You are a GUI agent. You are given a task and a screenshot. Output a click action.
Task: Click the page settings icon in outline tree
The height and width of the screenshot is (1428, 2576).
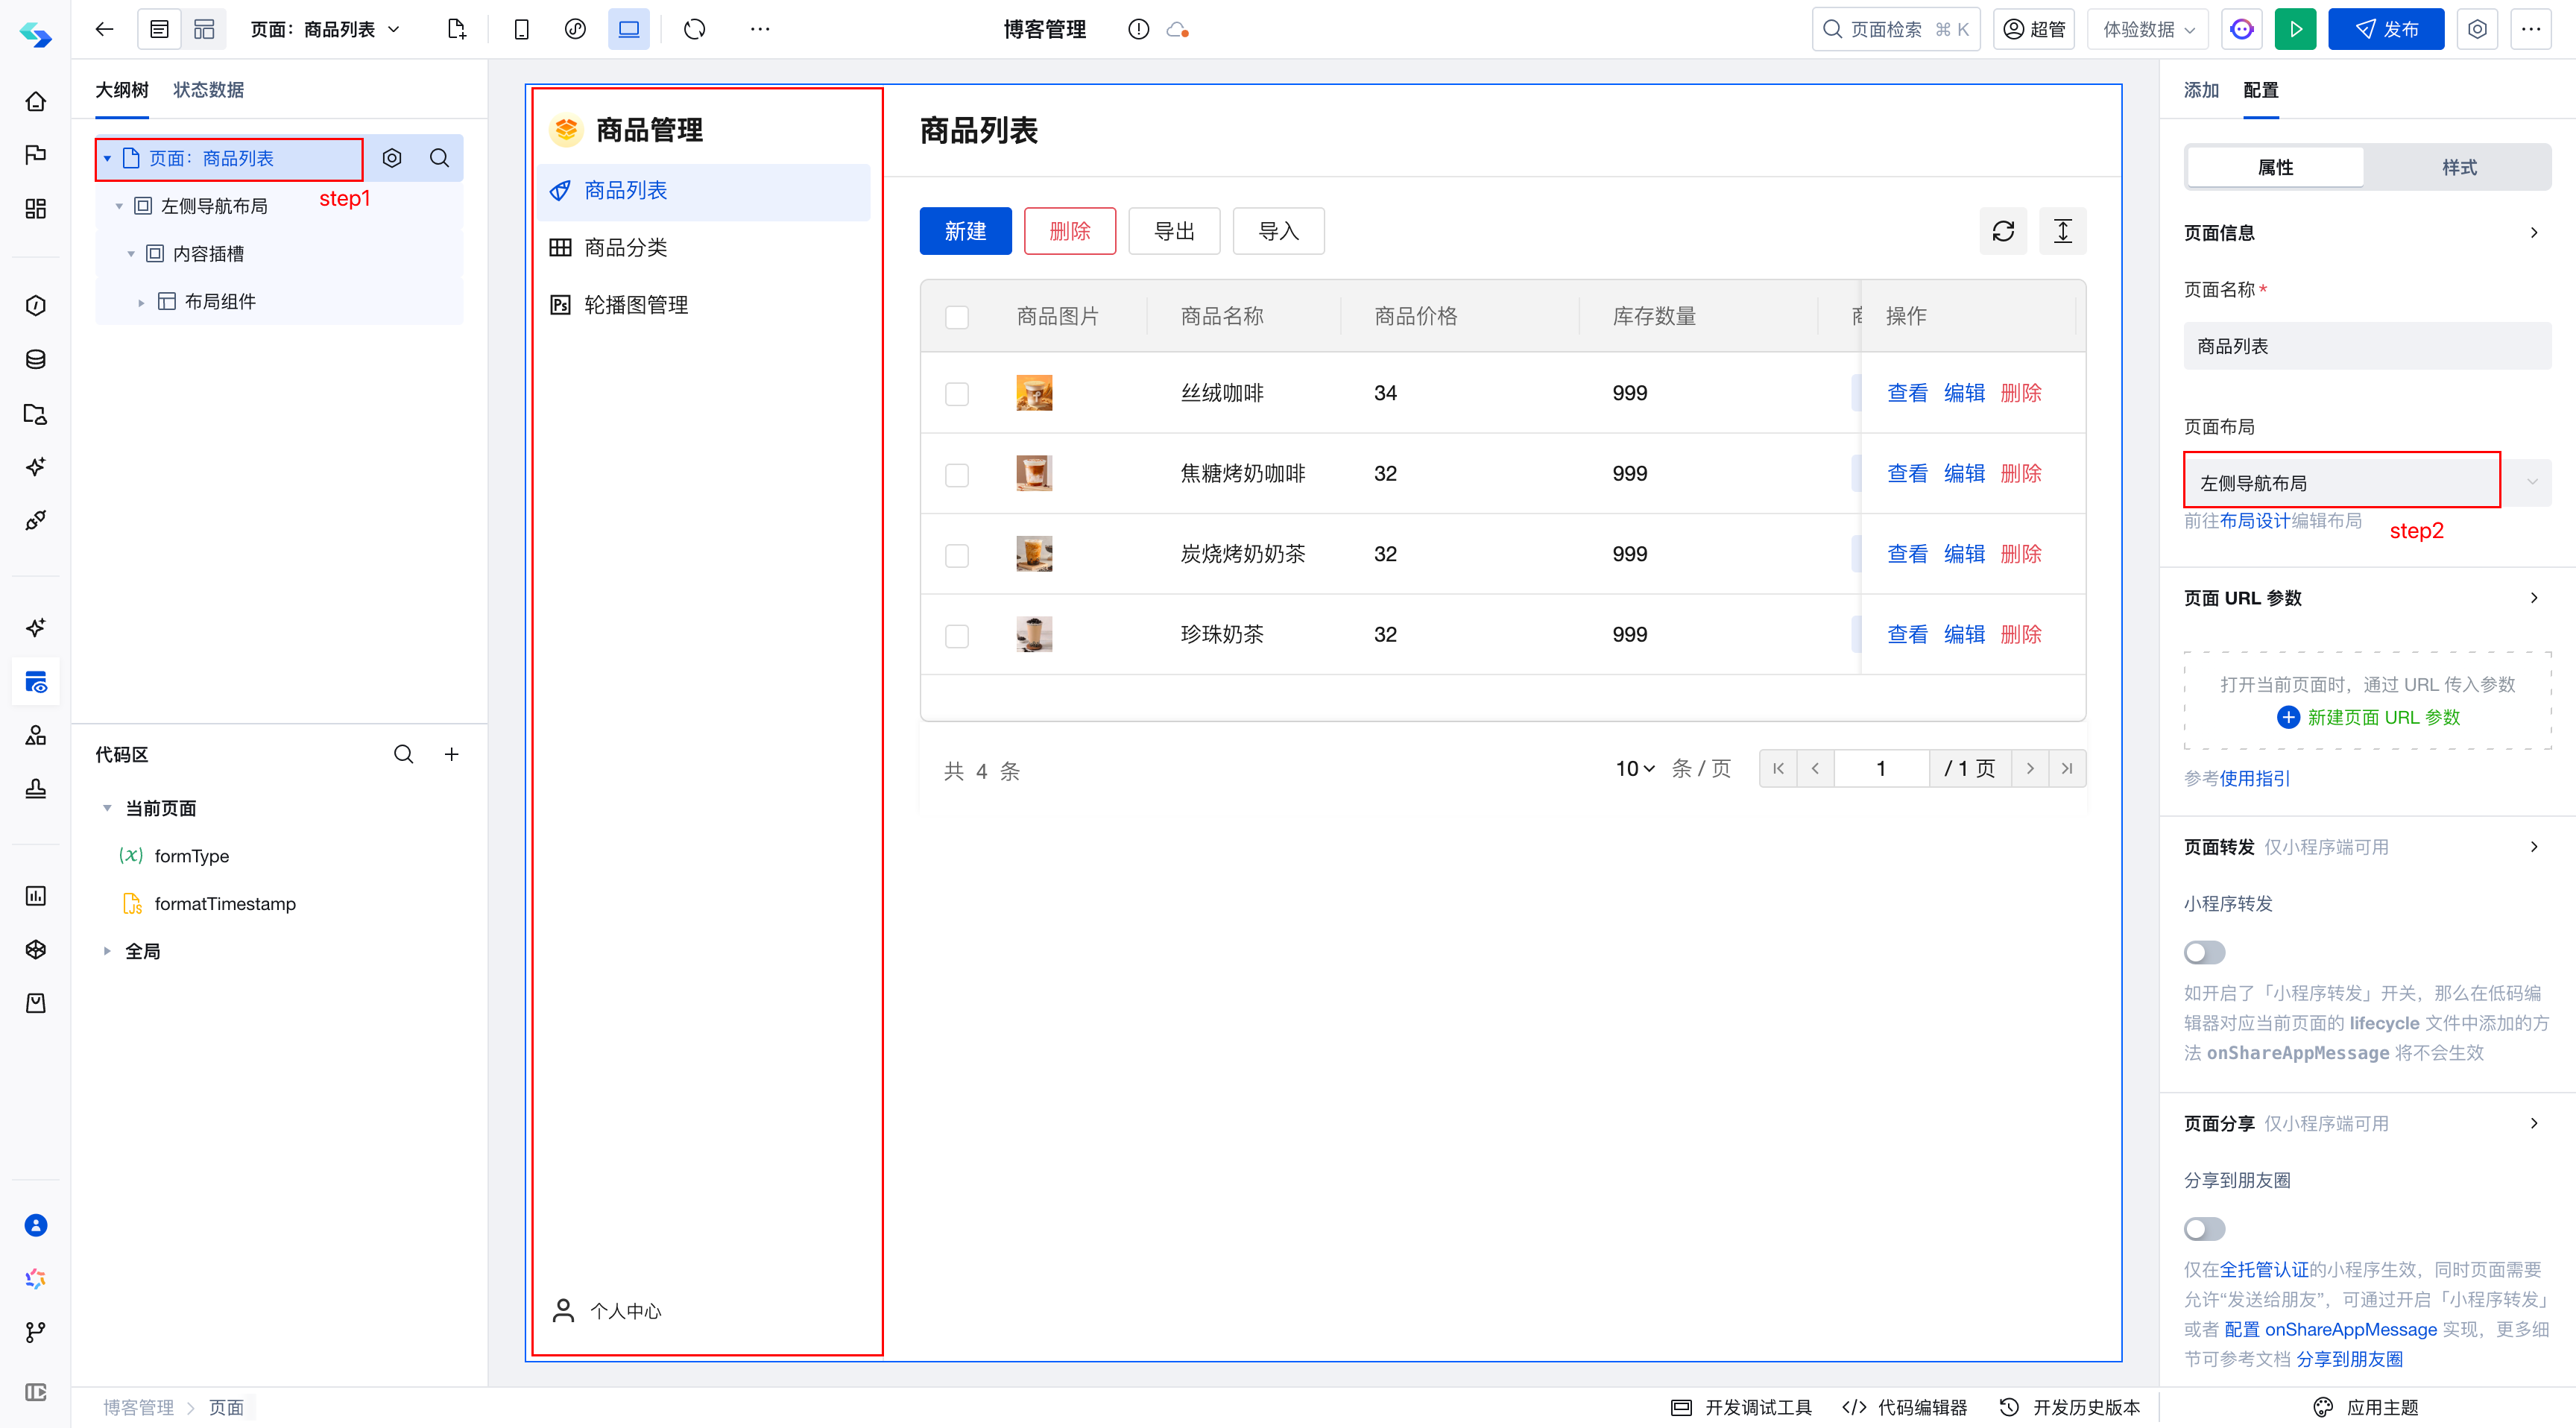pos(392,158)
